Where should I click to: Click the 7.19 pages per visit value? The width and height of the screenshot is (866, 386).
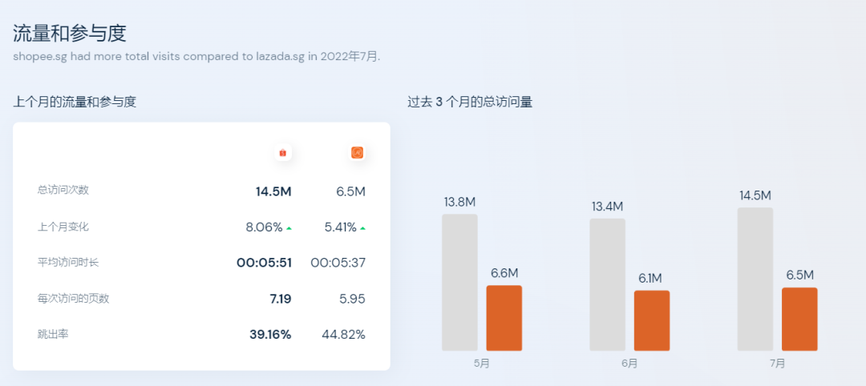pos(281,299)
